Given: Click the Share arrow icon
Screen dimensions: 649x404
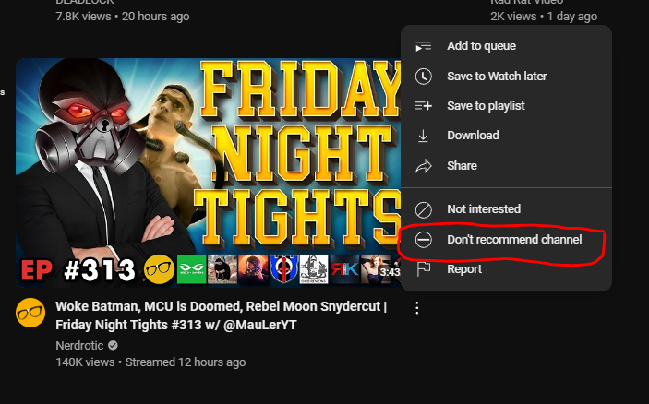Looking at the screenshot, I should (423, 166).
